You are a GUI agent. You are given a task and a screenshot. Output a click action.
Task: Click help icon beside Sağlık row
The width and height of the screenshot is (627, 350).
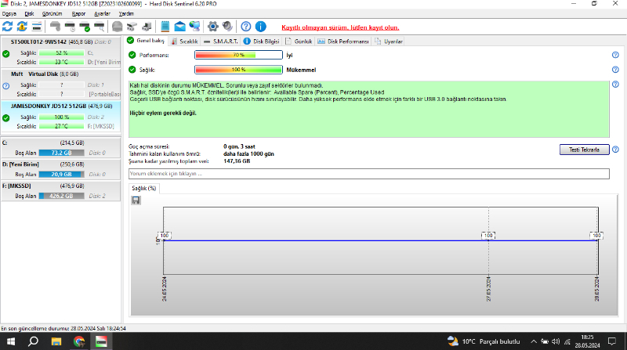click(x=615, y=70)
